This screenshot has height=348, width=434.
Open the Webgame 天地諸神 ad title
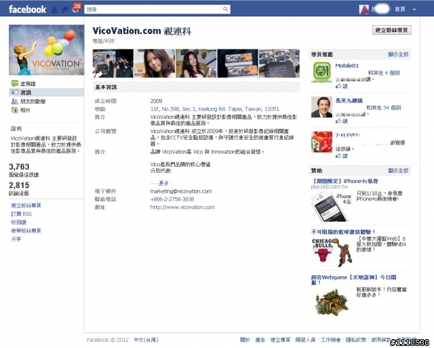pos(354,280)
